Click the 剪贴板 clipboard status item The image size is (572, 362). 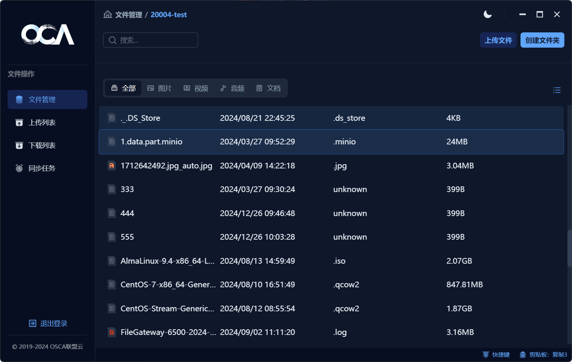[543, 354]
